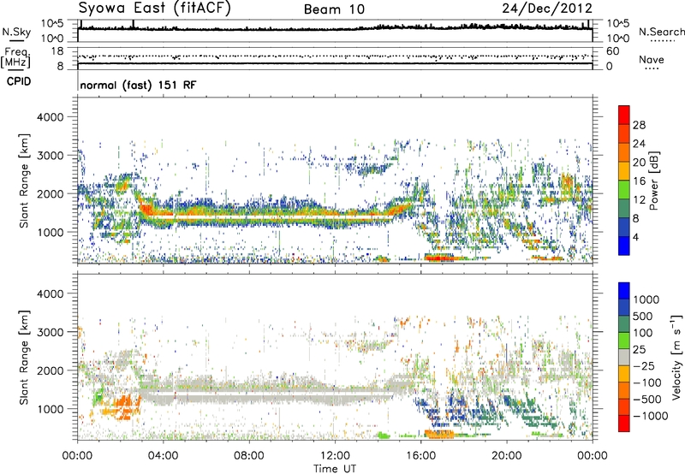The height and width of the screenshot is (474, 685).
Task: Click the '500' velocity scale value
Action: pyautogui.click(x=643, y=316)
